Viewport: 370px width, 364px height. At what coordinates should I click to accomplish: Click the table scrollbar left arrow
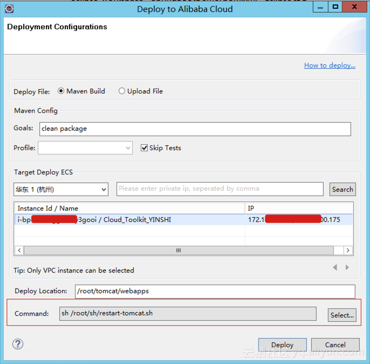[x=19, y=251]
